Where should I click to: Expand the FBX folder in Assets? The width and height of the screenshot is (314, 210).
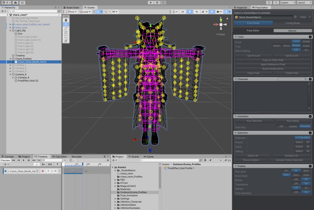[115, 180]
